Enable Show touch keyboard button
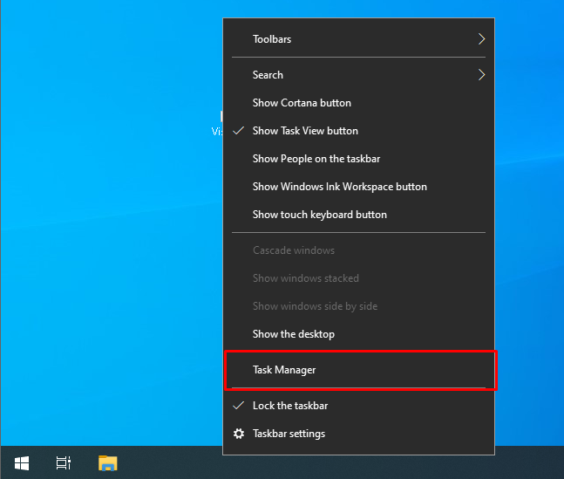This screenshot has width=564, height=479. (x=358, y=215)
